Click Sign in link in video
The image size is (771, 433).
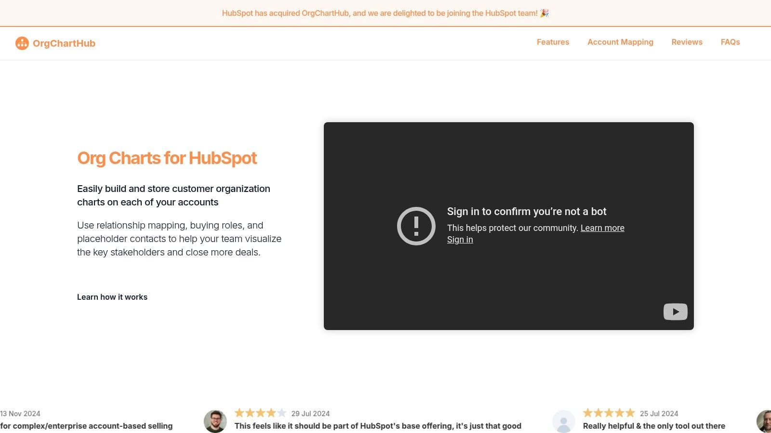click(460, 240)
